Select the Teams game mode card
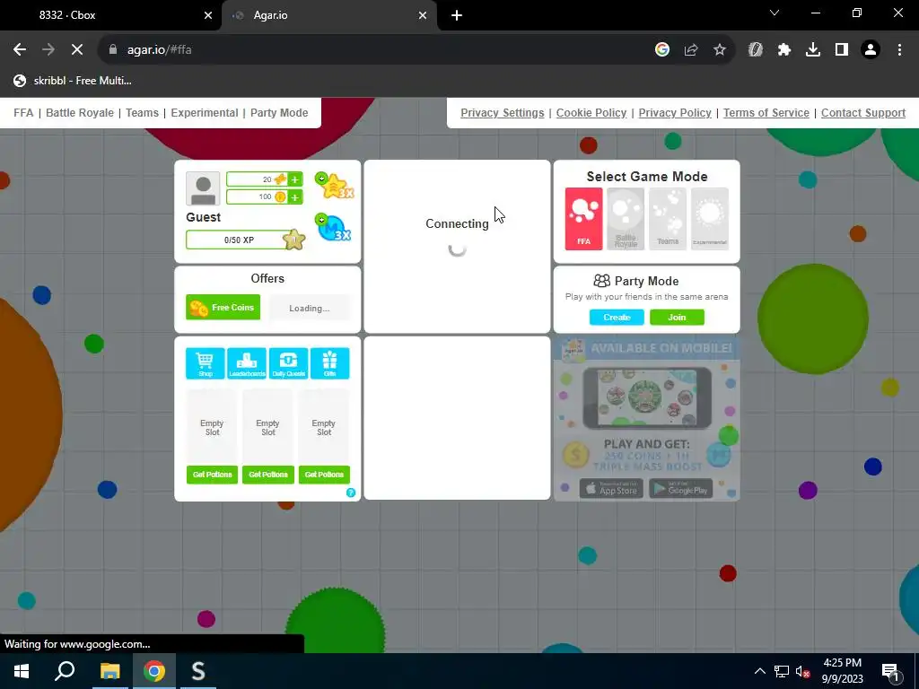919x689 pixels. tap(668, 219)
